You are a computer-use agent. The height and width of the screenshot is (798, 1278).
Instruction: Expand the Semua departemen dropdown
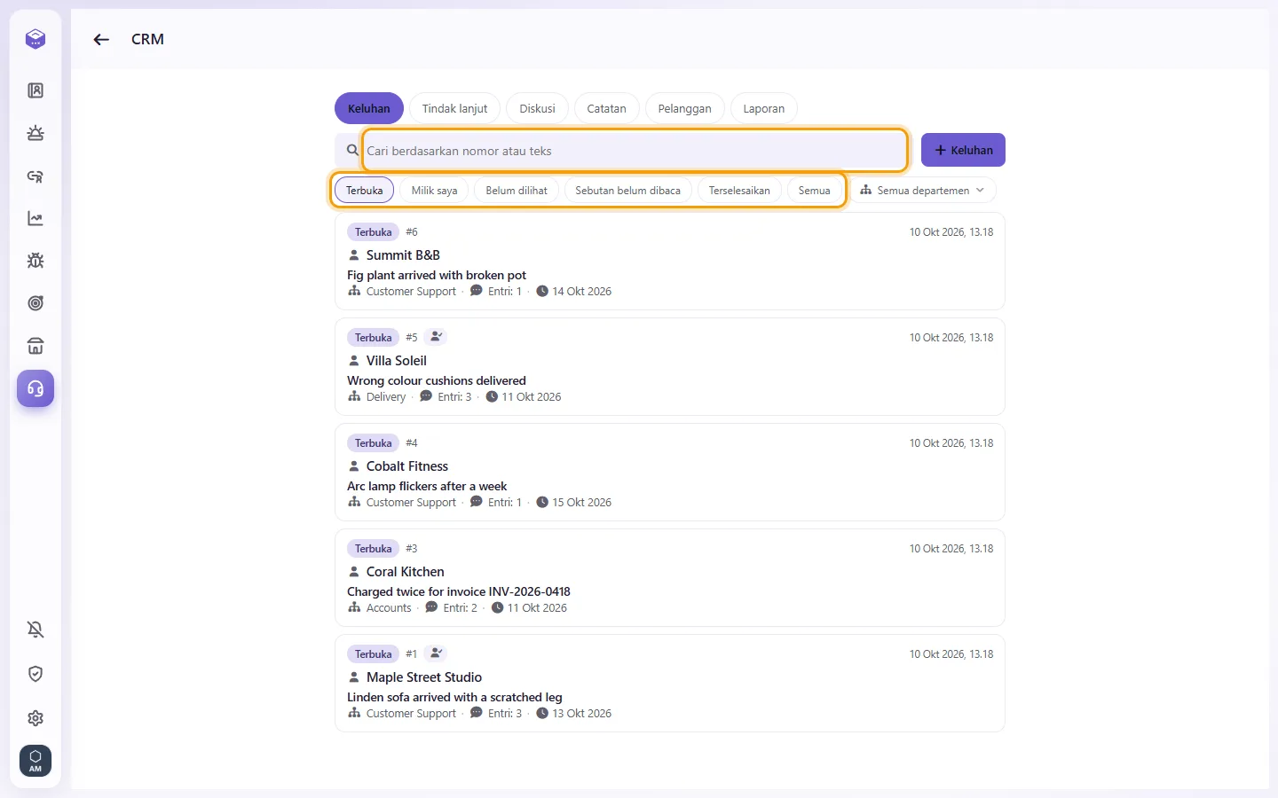923,190
